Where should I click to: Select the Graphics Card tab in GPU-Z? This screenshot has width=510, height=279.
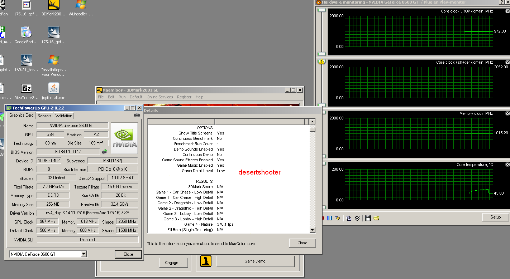tap(21, 115)
